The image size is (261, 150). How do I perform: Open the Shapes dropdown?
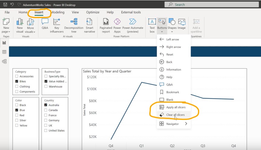(172, 31)
